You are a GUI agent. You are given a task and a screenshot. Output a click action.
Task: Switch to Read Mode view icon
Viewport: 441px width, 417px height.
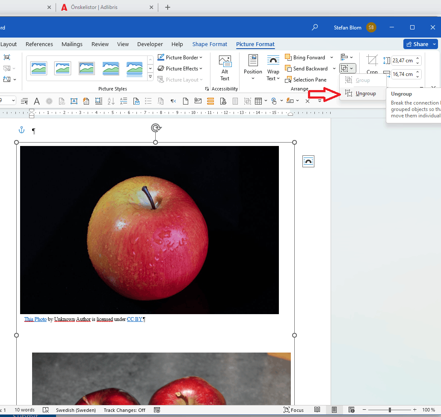click(317, 410)
